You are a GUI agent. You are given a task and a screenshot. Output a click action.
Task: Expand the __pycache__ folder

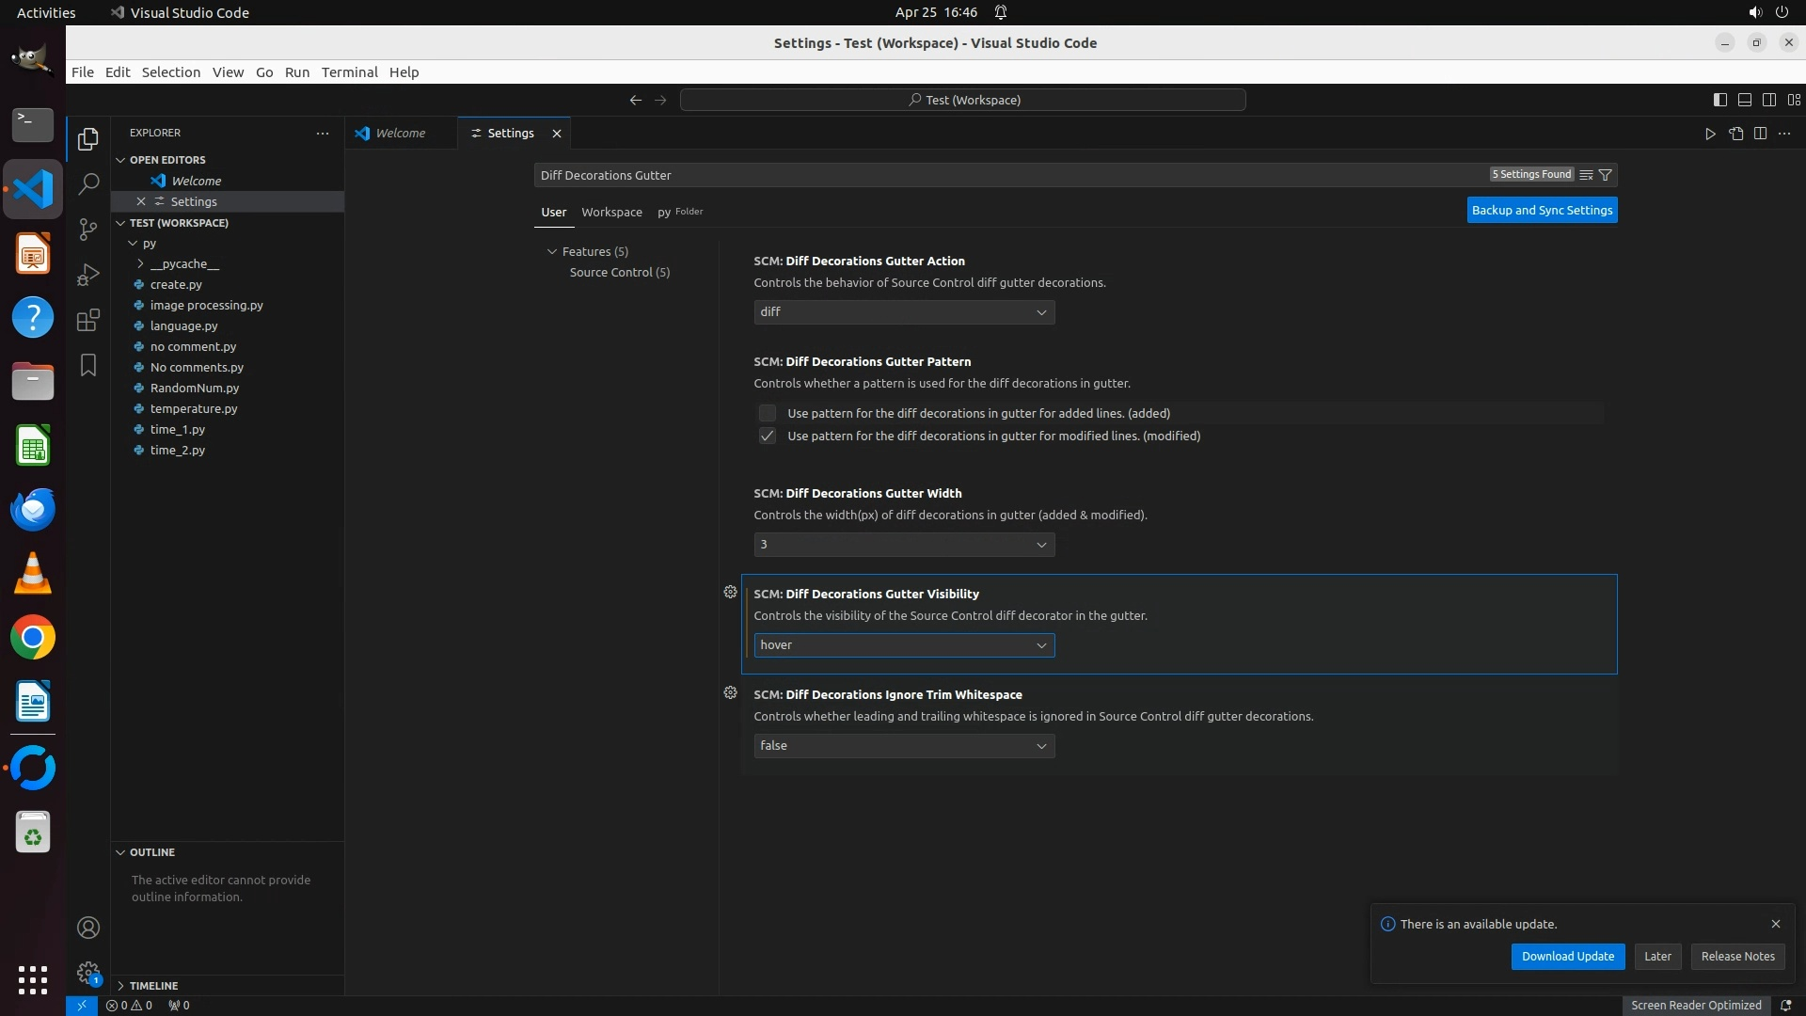point(184,263)
